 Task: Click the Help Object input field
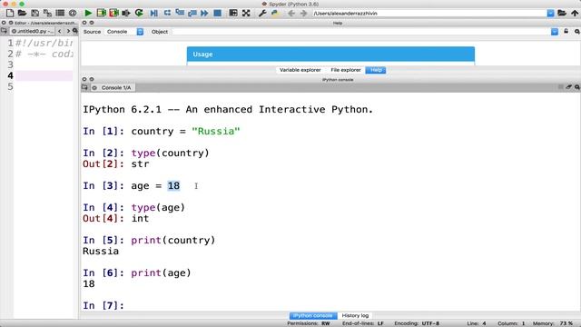tap(361, 32)
